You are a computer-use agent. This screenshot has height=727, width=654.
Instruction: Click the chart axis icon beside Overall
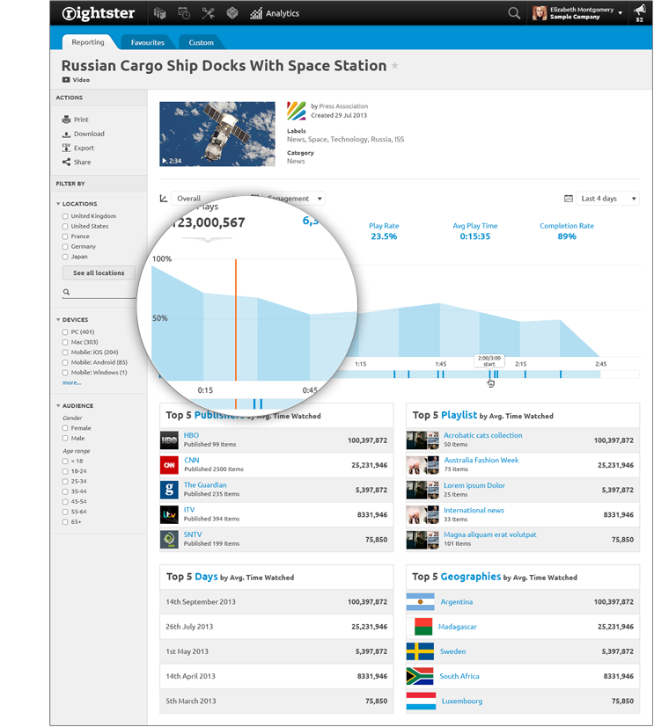[x=164, y=199]
